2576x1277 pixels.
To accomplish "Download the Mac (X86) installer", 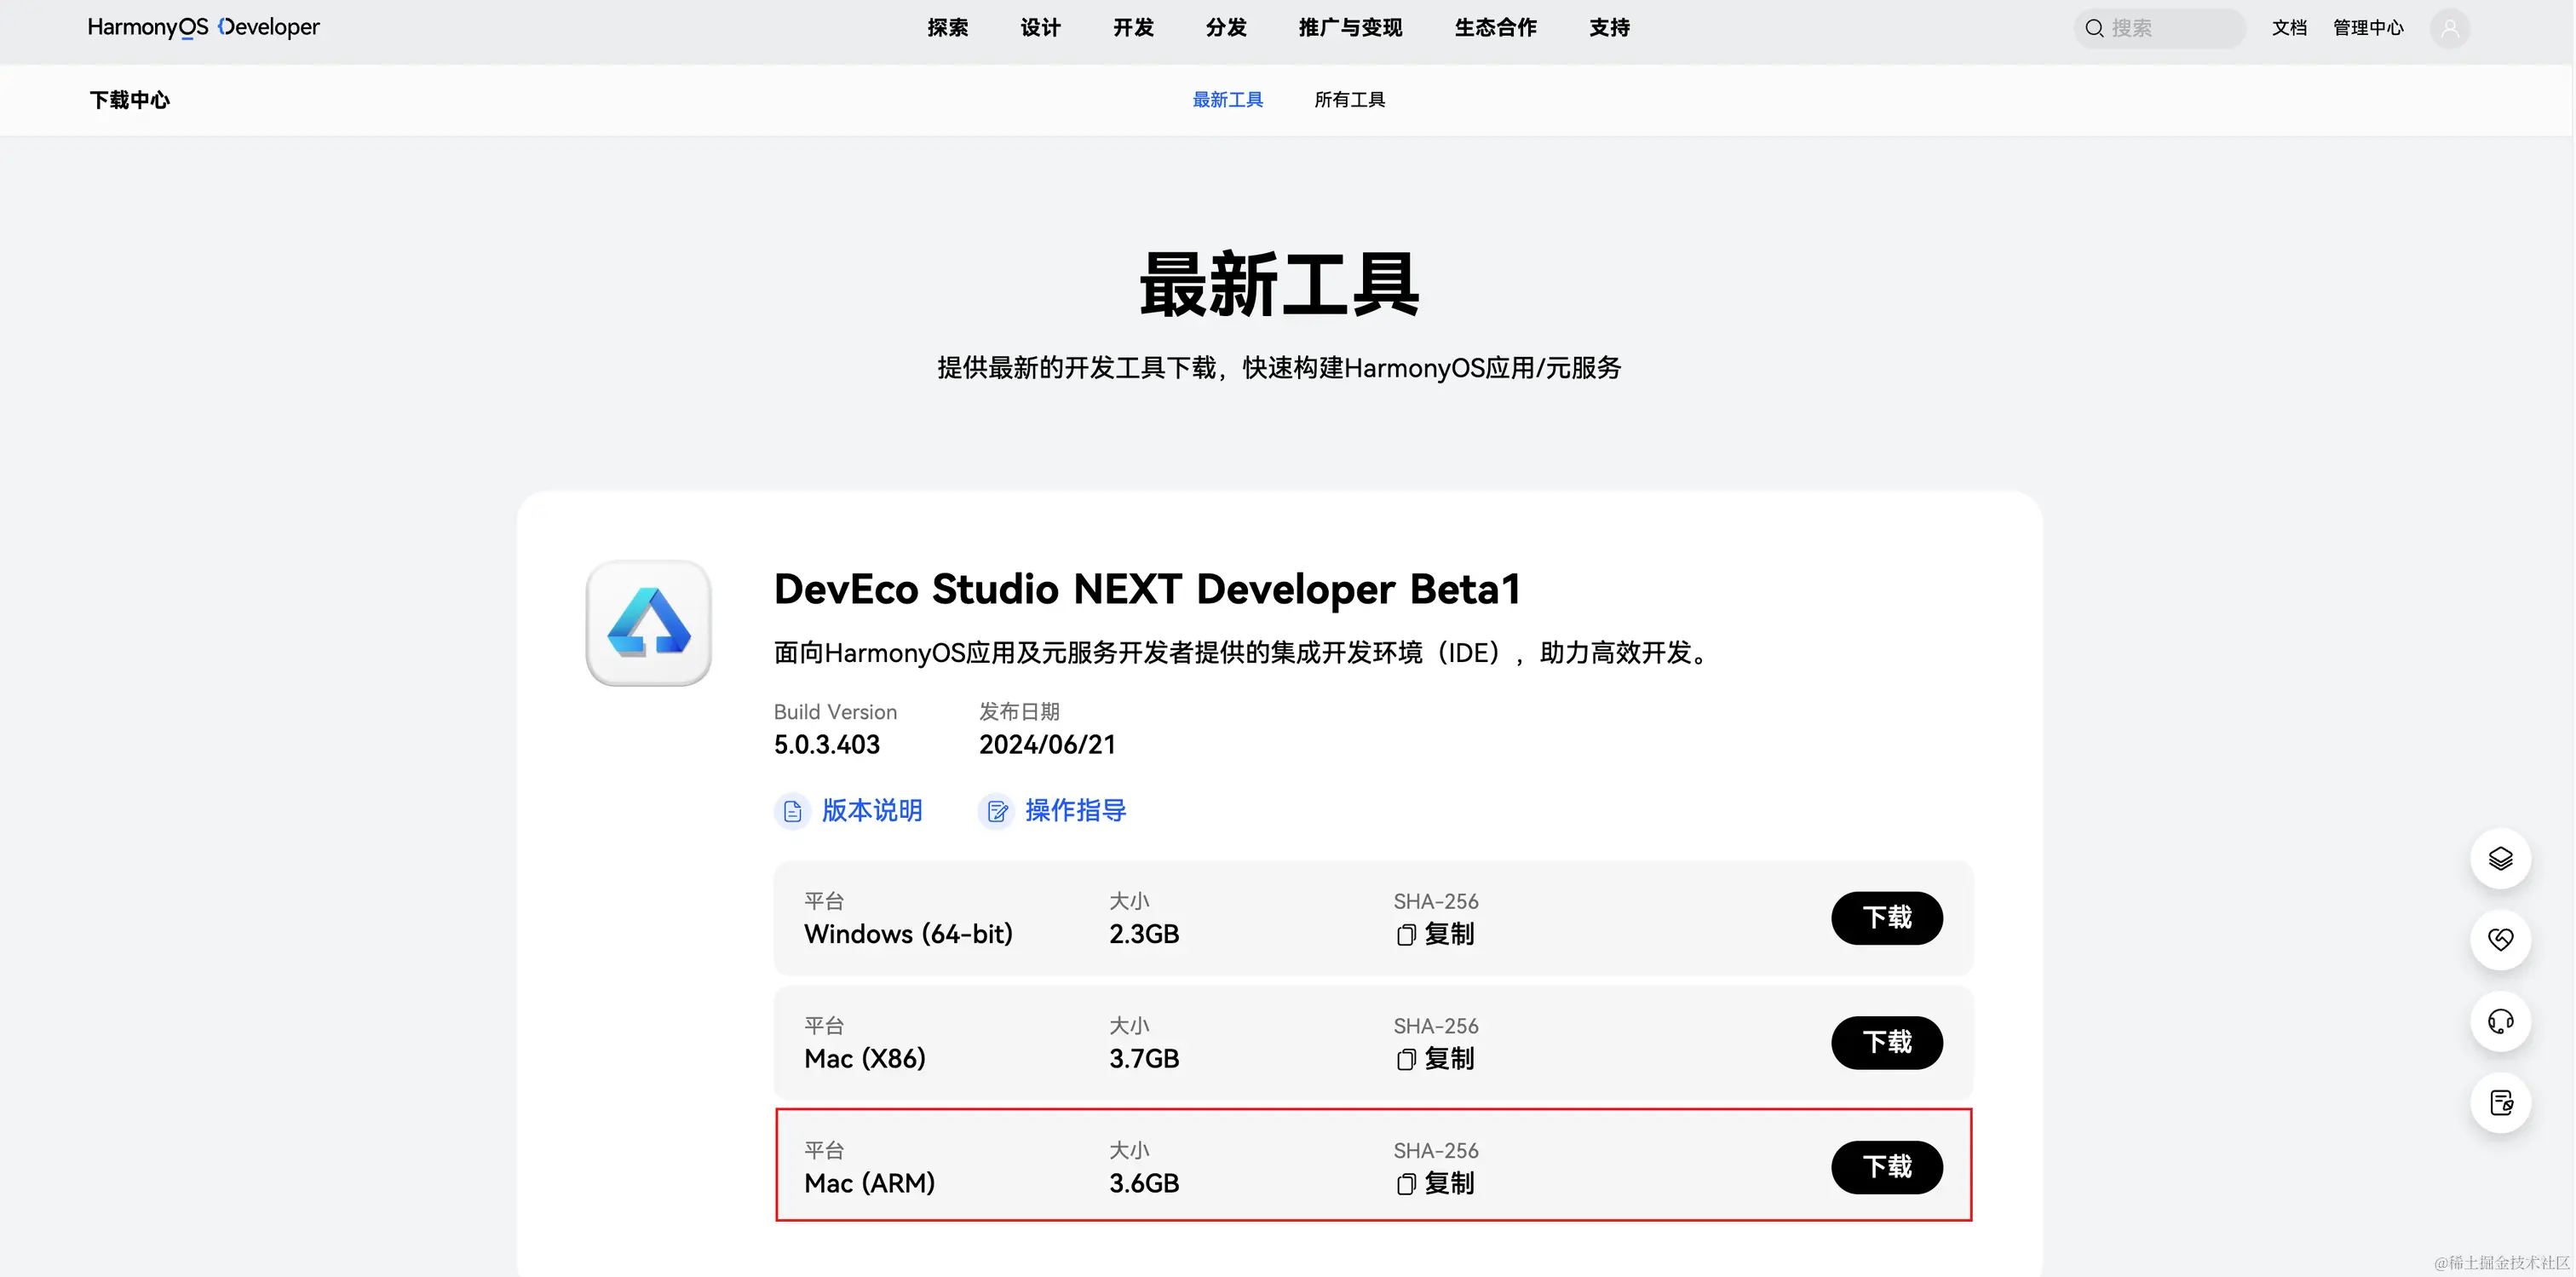I will click(1886, 1042).
